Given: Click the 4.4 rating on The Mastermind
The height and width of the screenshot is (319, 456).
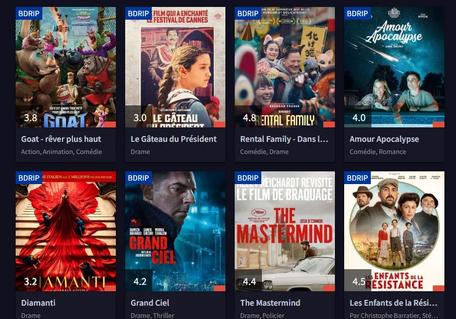Looking at the screenshot, I should click(x=249, y=282).
